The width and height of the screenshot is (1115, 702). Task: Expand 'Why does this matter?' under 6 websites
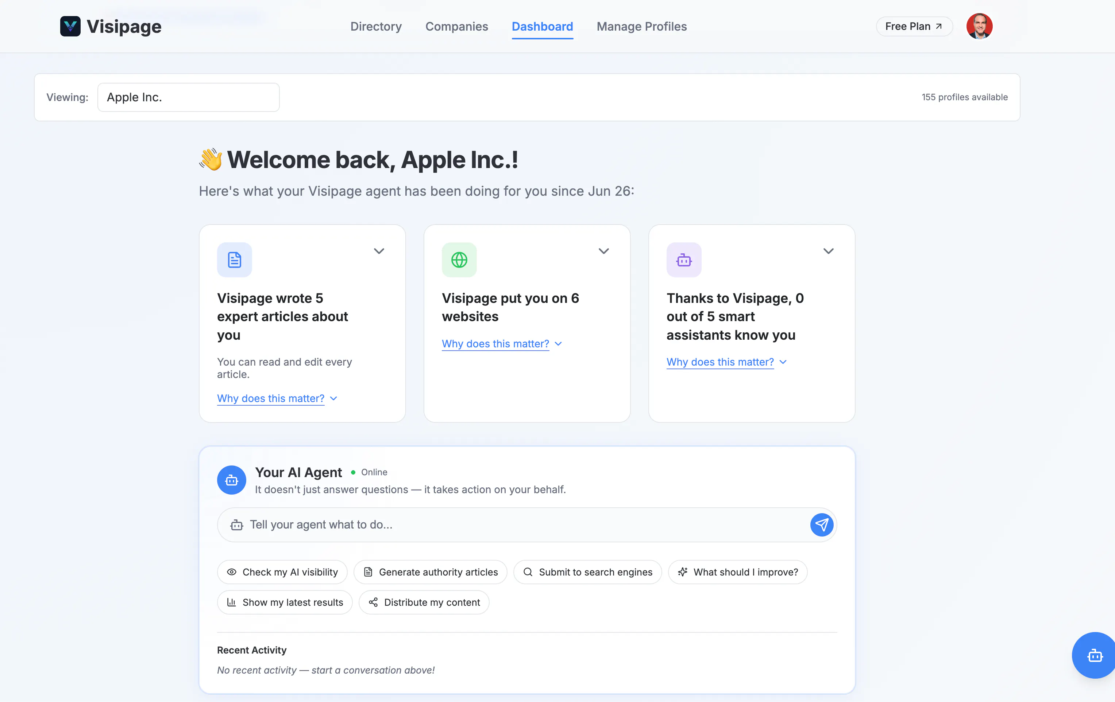point(502,344)
